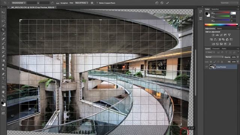Open the Essentials workspace dropdown
240x135 pixels.
[x=229, y=3]
